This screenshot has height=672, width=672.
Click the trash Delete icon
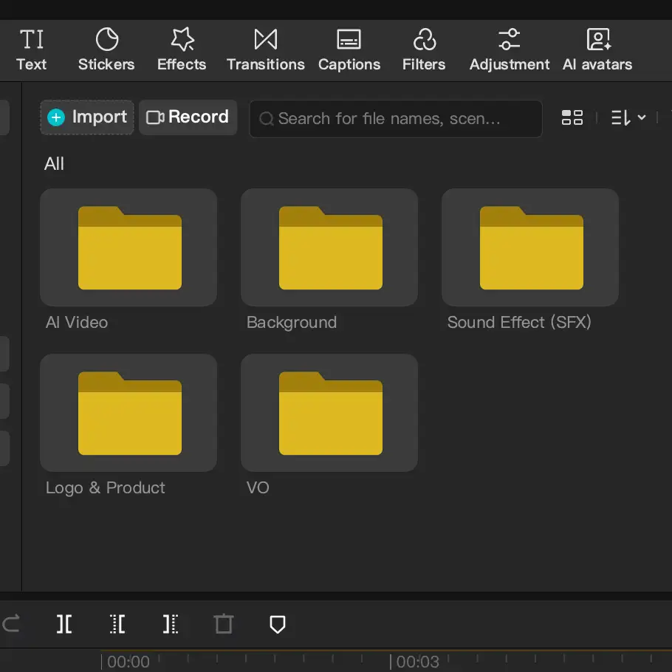[223, 624]
